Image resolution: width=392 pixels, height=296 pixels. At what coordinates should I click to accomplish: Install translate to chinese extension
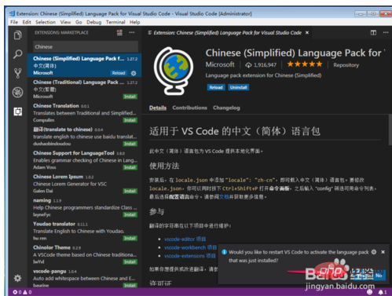pyautogui.click(x=130, y=144)
